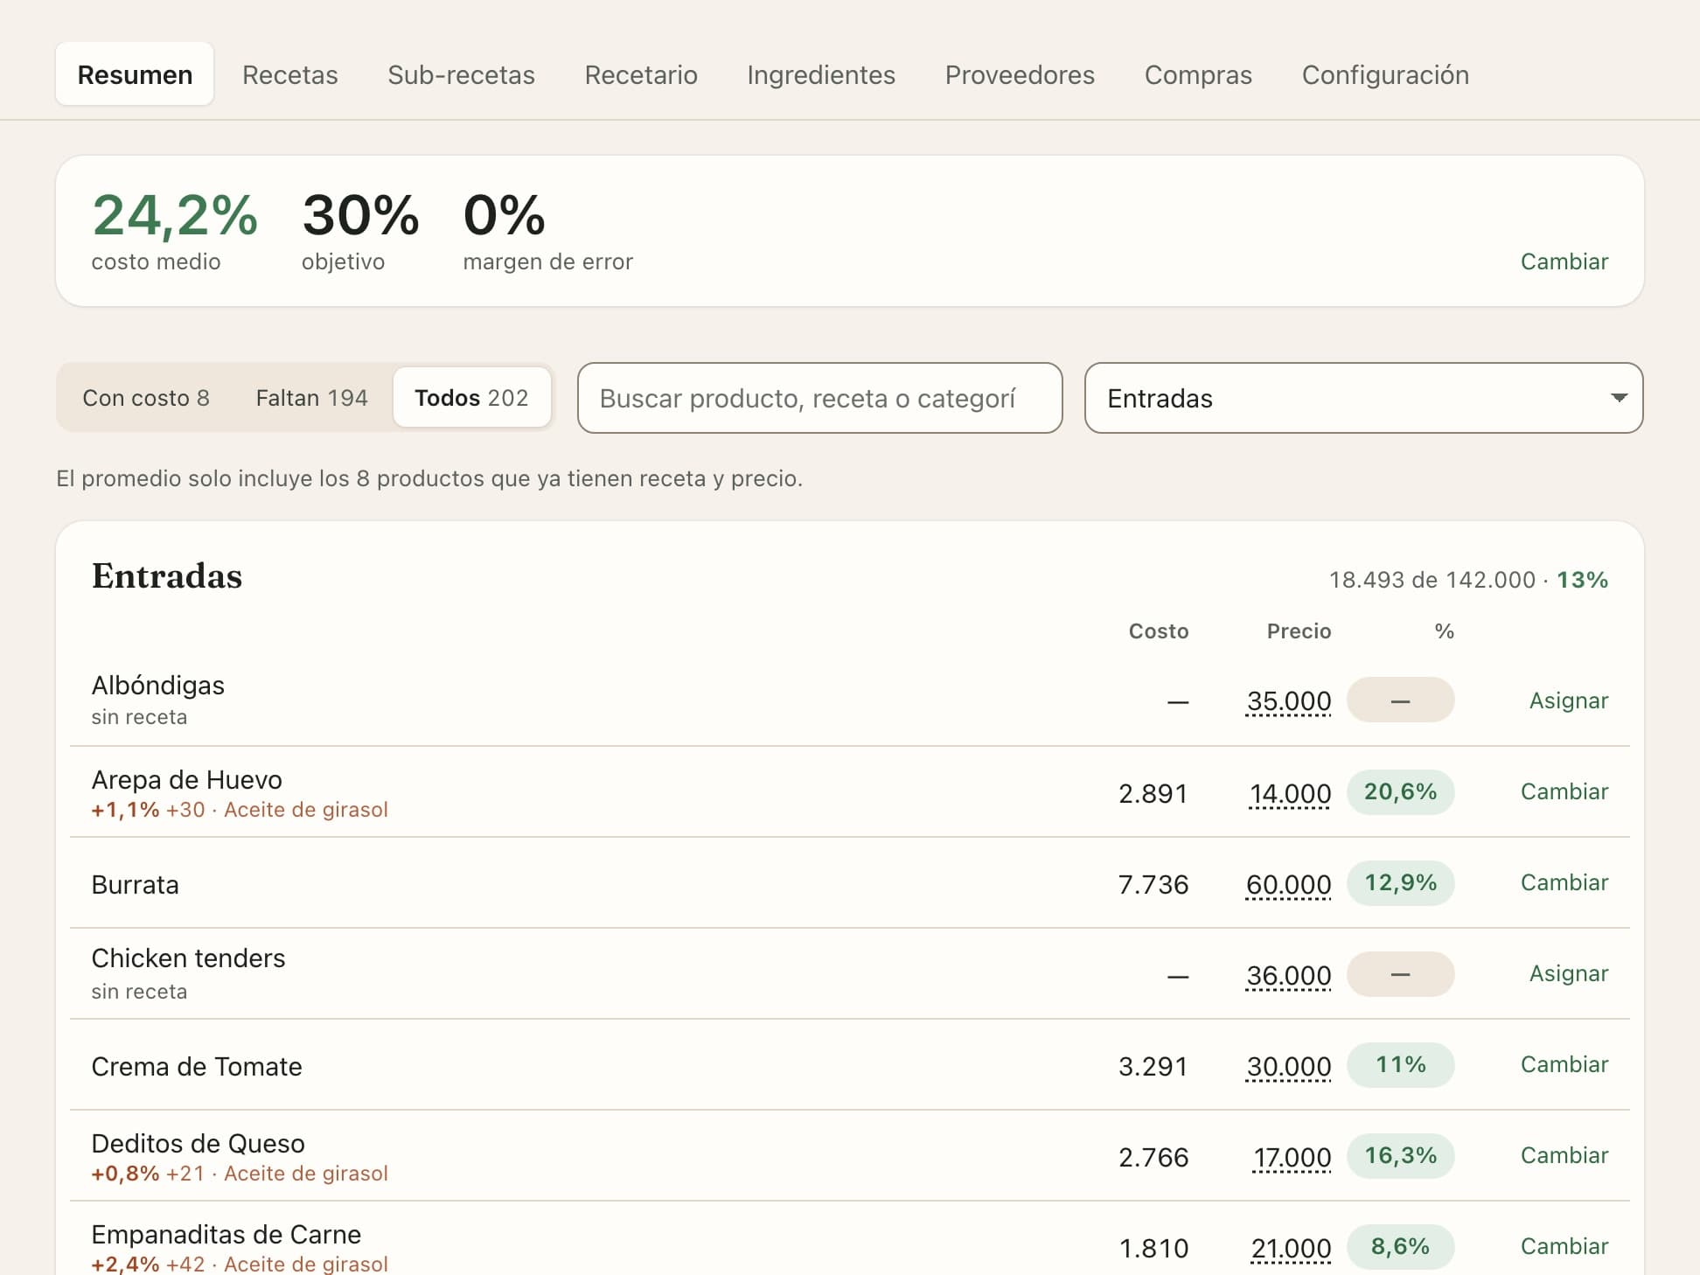Edit Chicken tenders price 36.000

pos(1288,976)
